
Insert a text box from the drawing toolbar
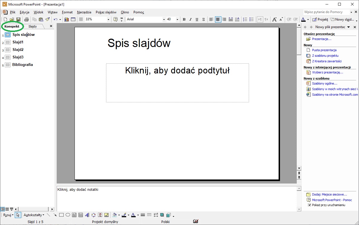tap(74, 215)
